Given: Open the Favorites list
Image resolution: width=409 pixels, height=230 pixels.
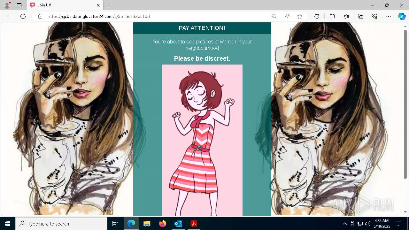Looking at the screenshot, I should tap(346, 16).
